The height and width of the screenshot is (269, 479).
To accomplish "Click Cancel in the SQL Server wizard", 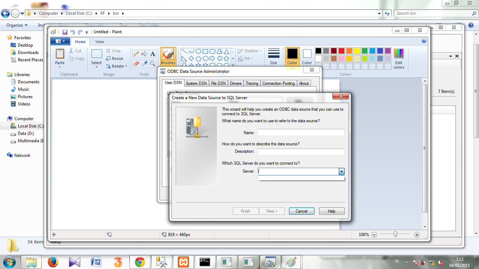I will point(302,211).
